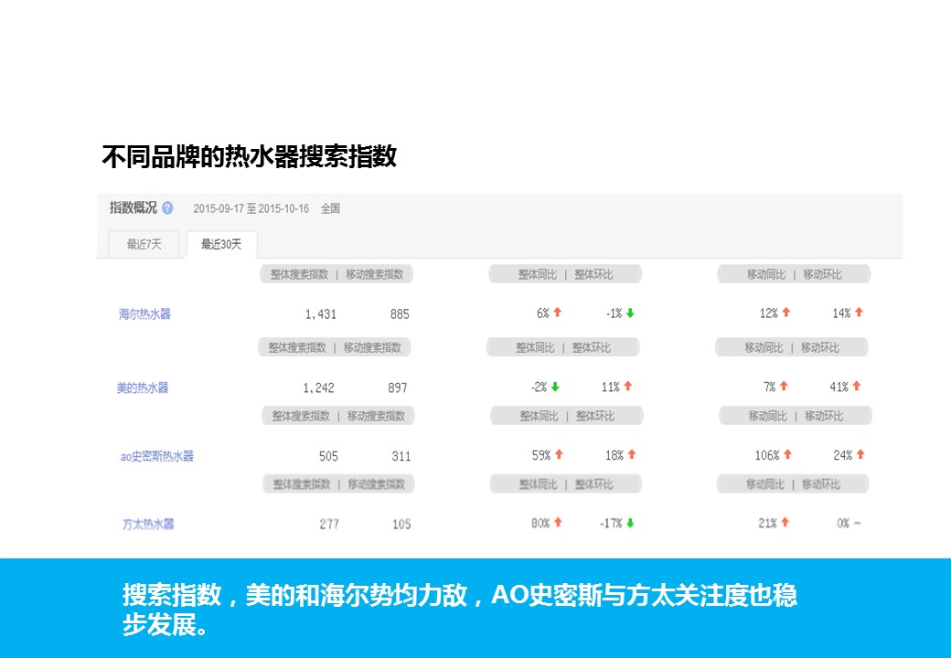Viewport: 951px width, 658px height.
Task: Click the red up arrow beside 14%
Action: coord(859,312)
